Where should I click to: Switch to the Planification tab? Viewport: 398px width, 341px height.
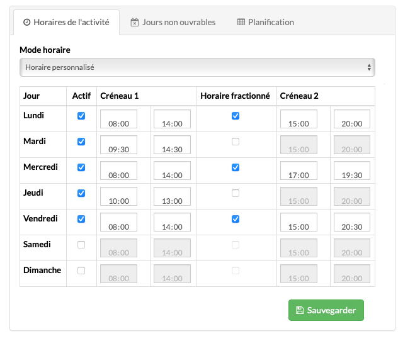click(x=266, y=22)
